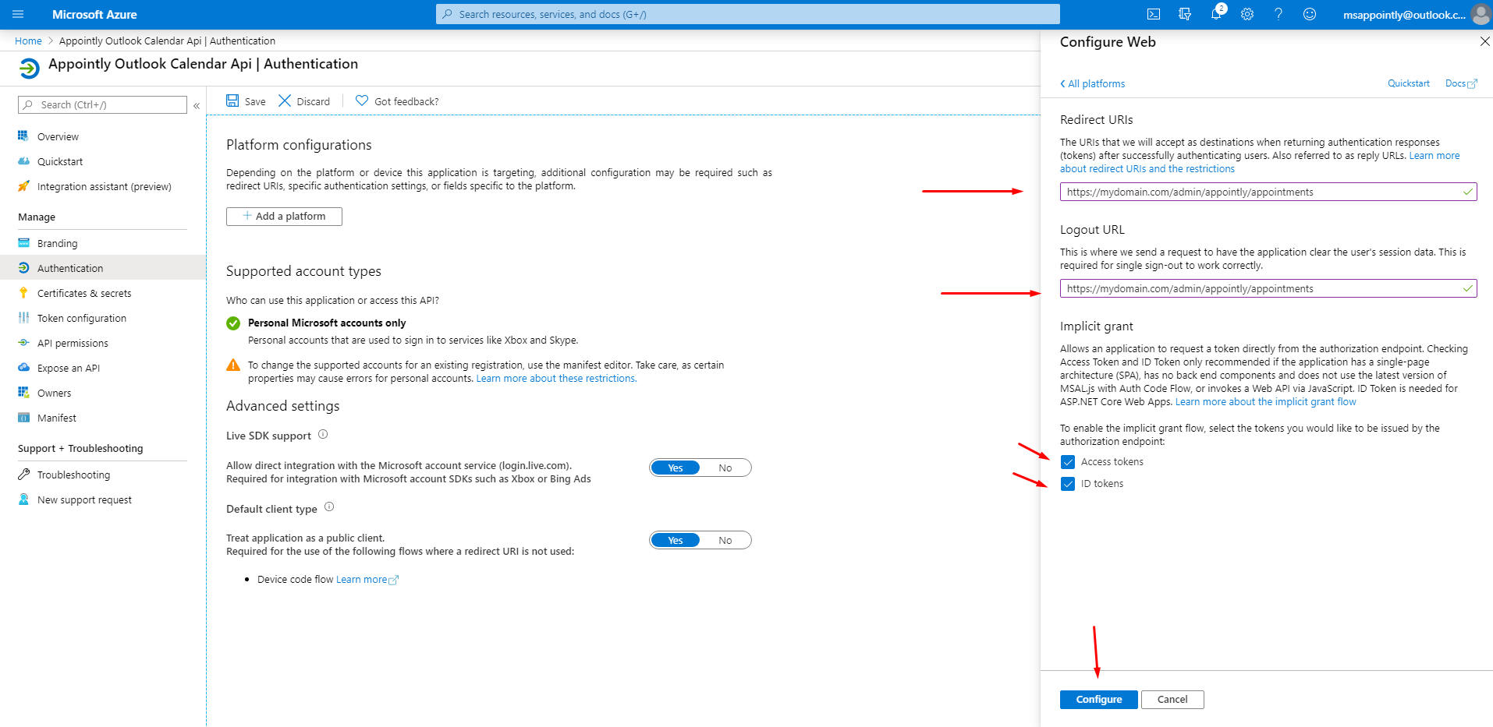
Task: Open the Quickstart link in Configure Web
Action: click(1408, 83)
